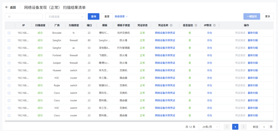Viewport: 278px width, 131px height.
Task: Click 凭证测试 in Juniper row
Action: pyautogui.click(x=240, y=63)
